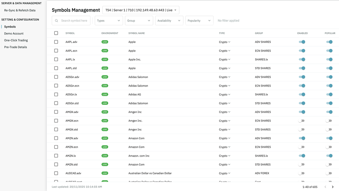Click the Type column header
The image size is (339, 191).
222,33
